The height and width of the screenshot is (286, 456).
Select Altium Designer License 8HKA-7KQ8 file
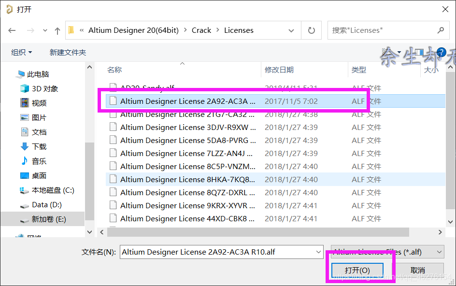click(275, 180)
